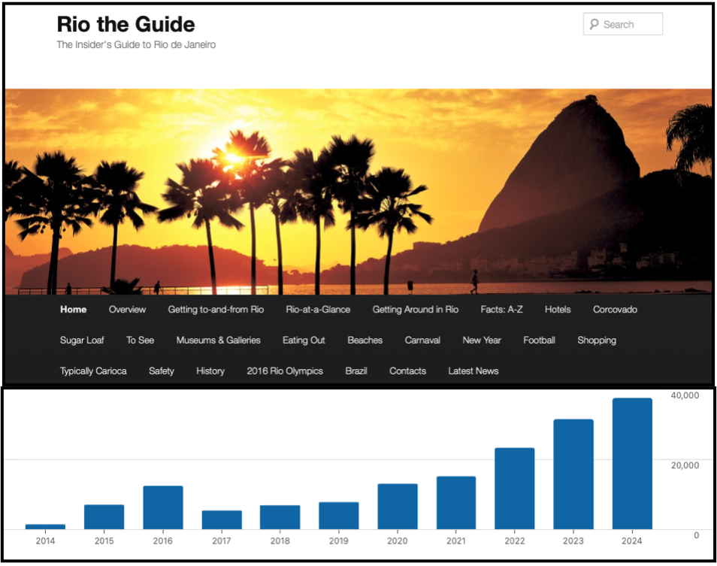Open the Corcovado page
Screen dimensions: 717x566
[x=615, y=310]
